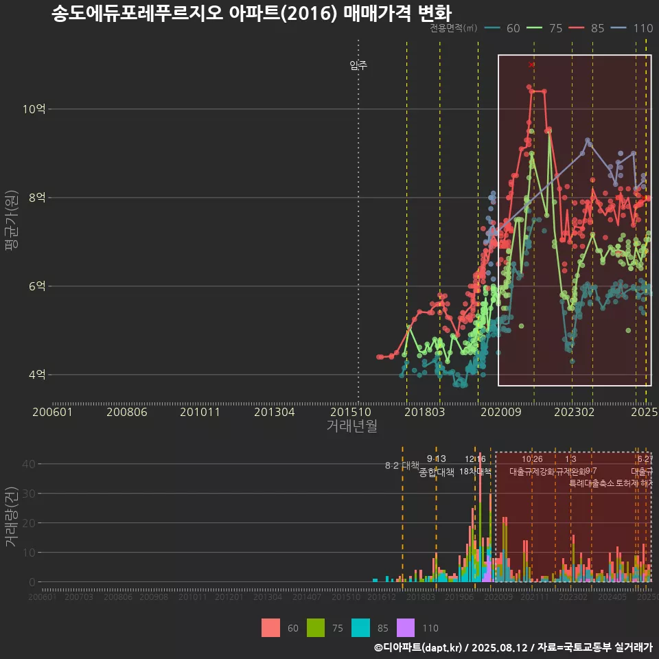Click the 10·26 date annotation

[x=532, y=459]
